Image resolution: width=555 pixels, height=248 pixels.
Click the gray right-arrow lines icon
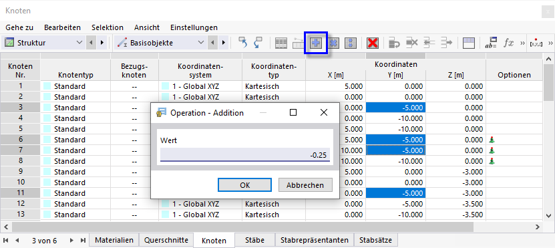point(447,43)
